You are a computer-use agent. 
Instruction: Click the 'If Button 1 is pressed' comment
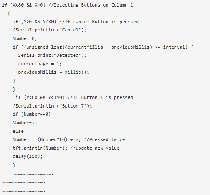(100, 97)
